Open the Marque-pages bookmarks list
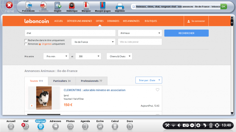 point(103,7)
